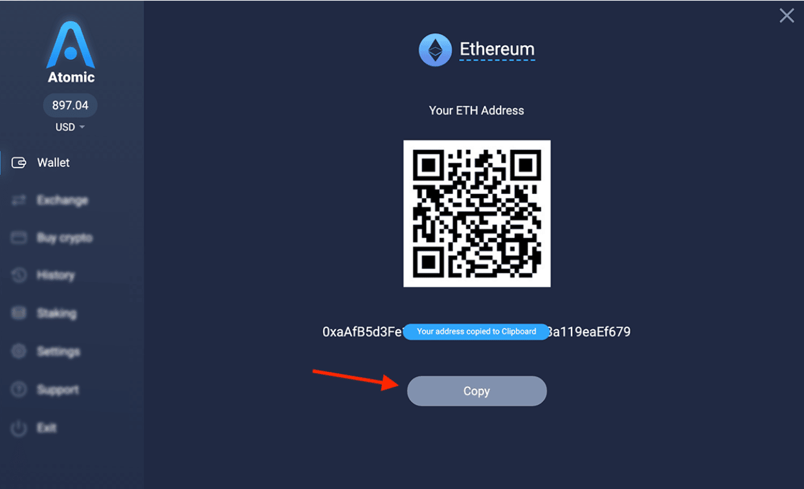Viewport: 804px width, 489px height.
Task: Select the Wallet menu item
Action: click(53, 163)
